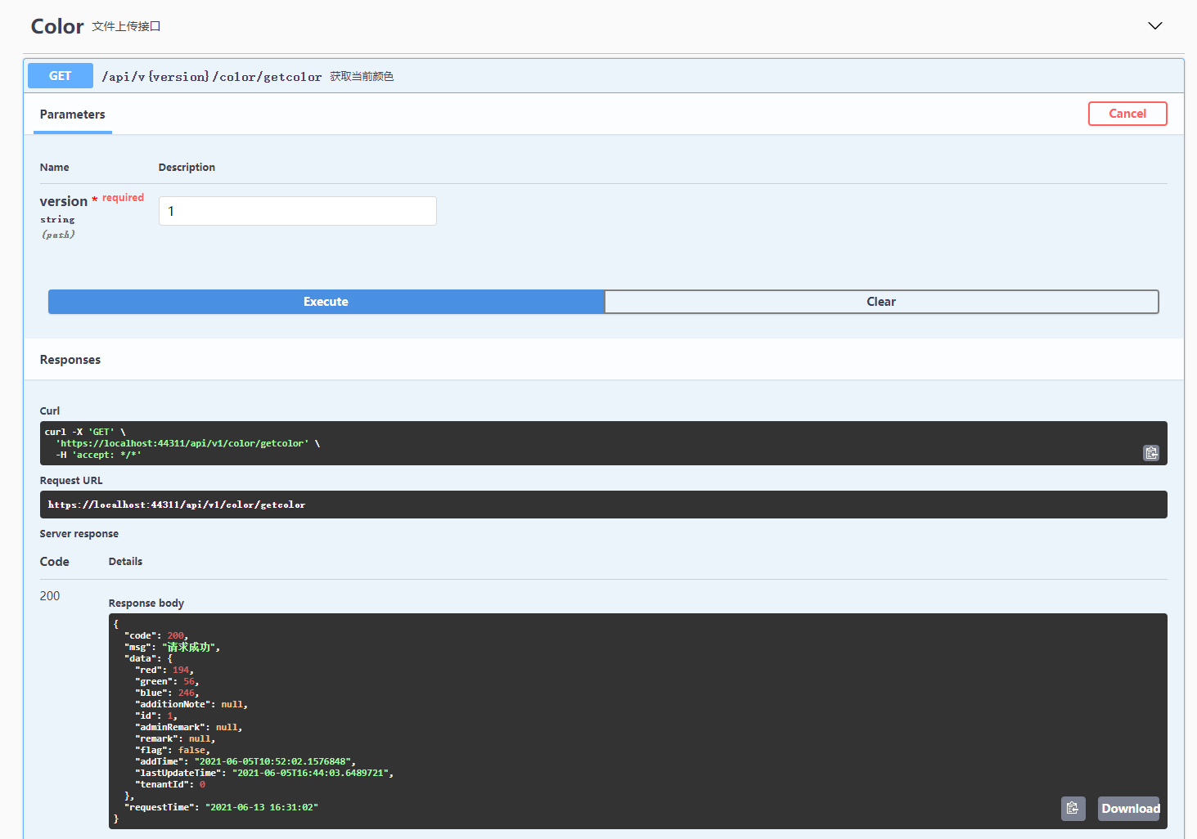
Task: Click the "requestTime" value
Action: (262, 807)
